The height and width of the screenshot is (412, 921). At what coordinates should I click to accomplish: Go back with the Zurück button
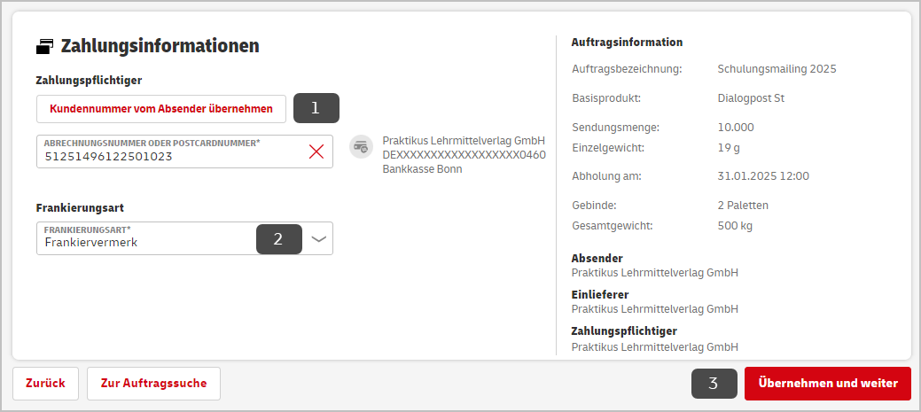45,384
